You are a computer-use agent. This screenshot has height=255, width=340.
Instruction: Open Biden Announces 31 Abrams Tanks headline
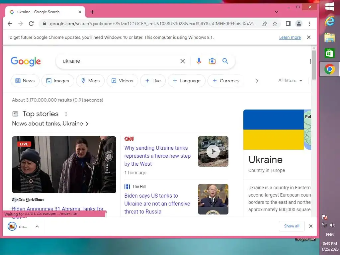tap(58, 209)
